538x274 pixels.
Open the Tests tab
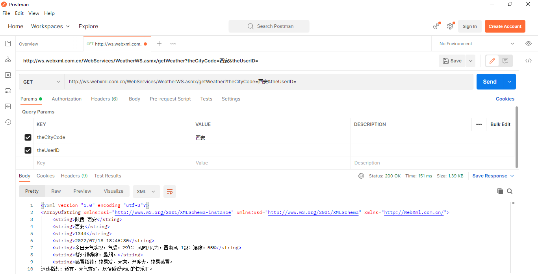point(206,99)
